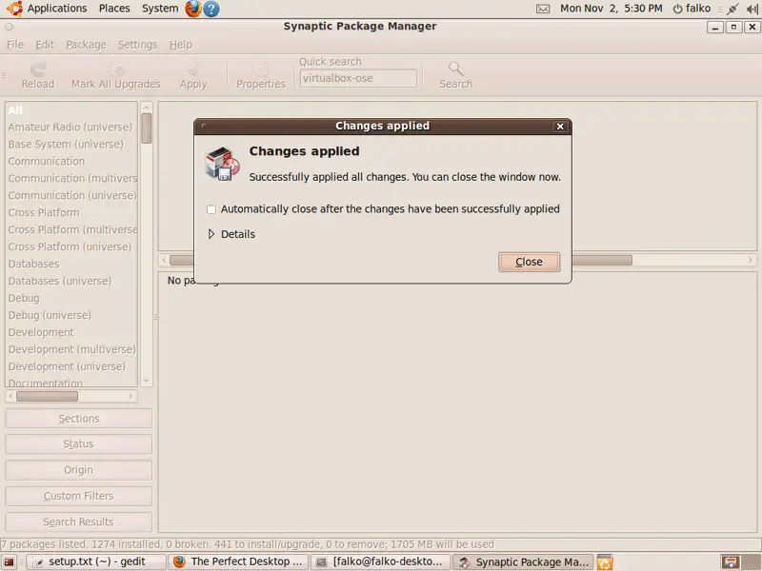The width and height of the screenshot is (762, 571).
Task: Click the Search Results button
Action: (x=79, y=522)
